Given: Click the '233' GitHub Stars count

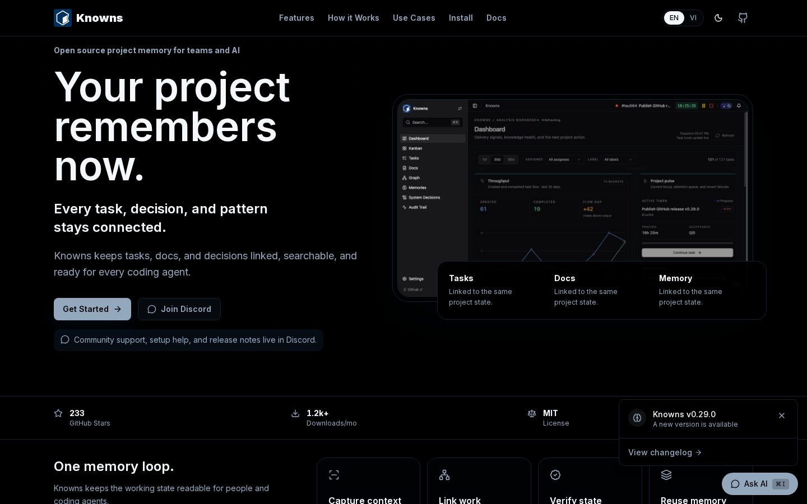Looking at the screenshot, I should 77,413.
